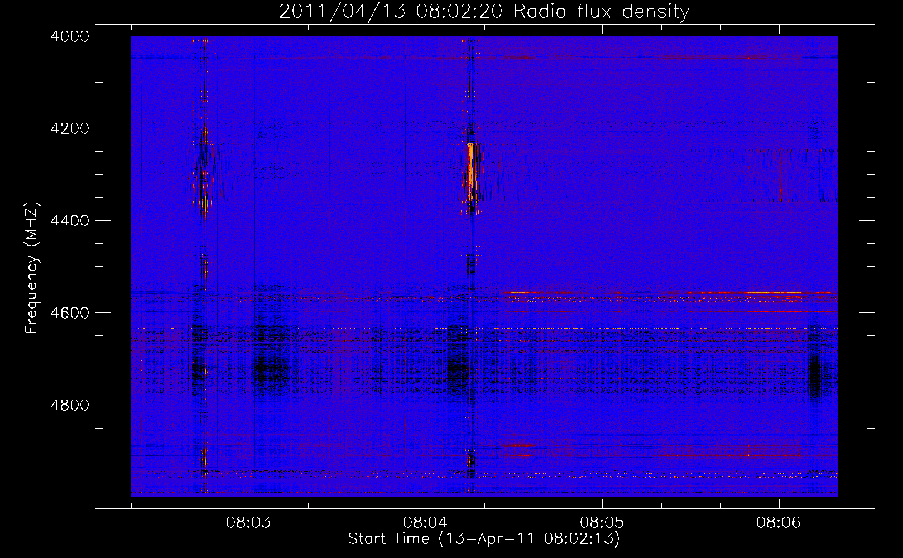Click the 08:04 time tick label
The height and width of the screenshot is (558, 903).
pos(425,522)
